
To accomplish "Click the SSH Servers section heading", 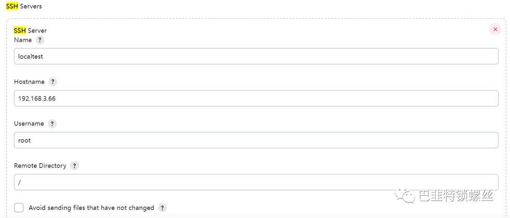I will pos(24,6).
